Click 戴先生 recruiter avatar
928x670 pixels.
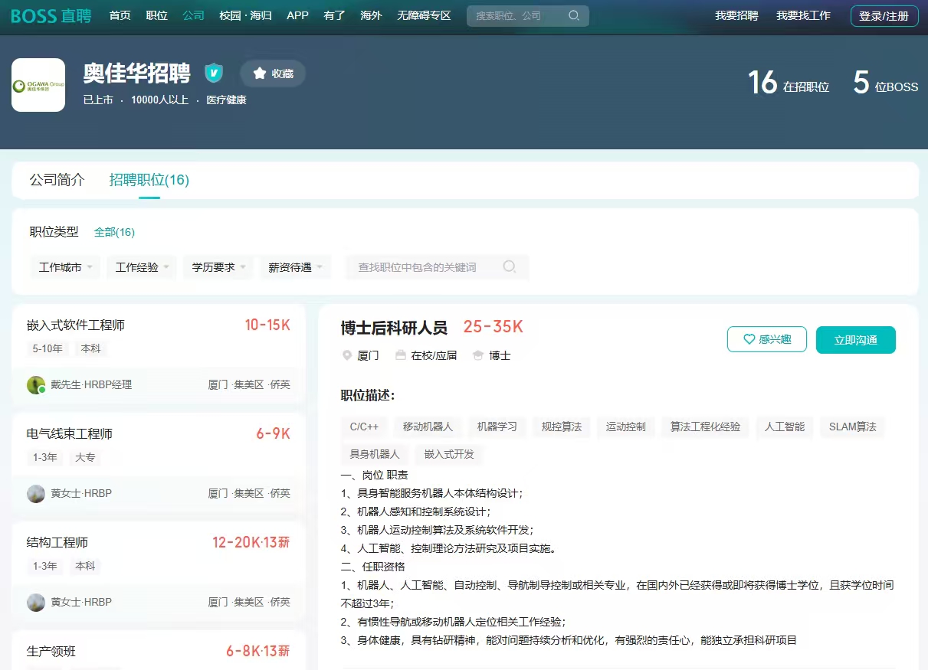tap(36, 385)
